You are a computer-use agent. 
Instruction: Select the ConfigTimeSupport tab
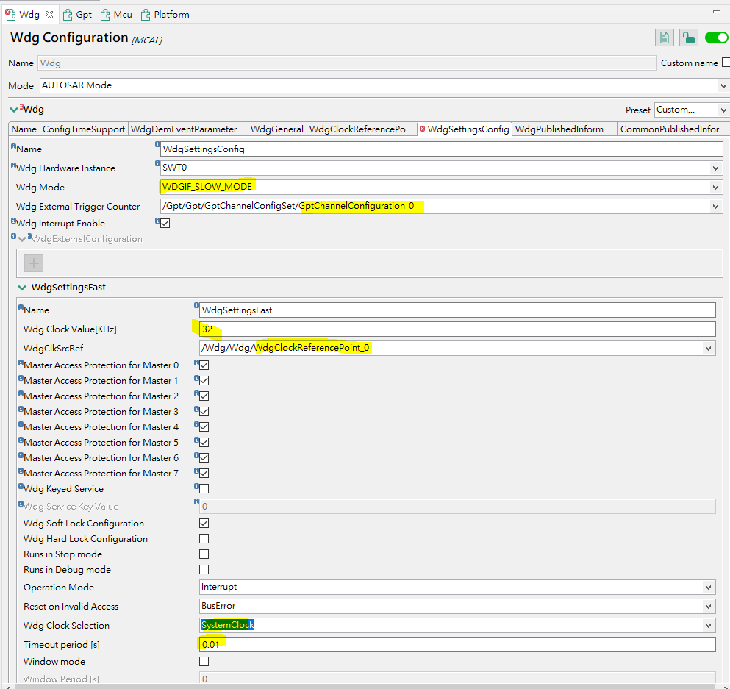click(x=83, y=129)
